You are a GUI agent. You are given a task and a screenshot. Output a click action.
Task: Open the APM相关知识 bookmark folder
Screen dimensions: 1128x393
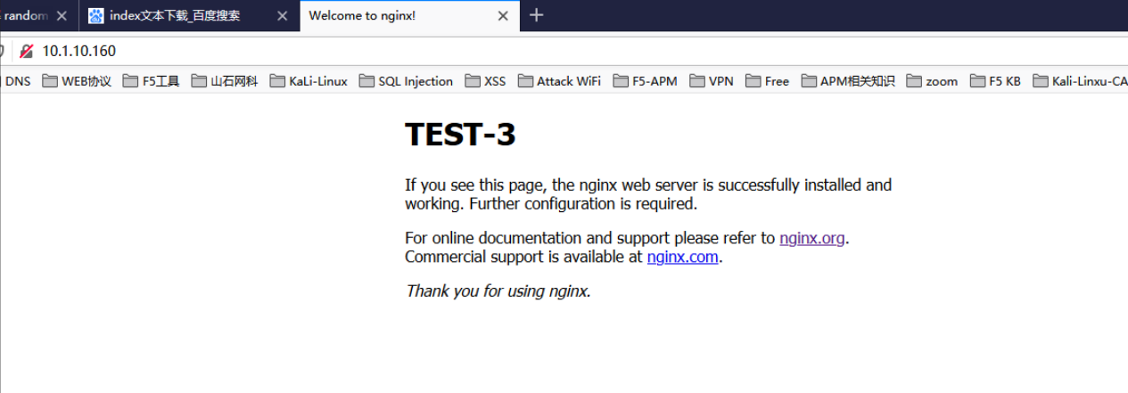[x=848, y=81]
